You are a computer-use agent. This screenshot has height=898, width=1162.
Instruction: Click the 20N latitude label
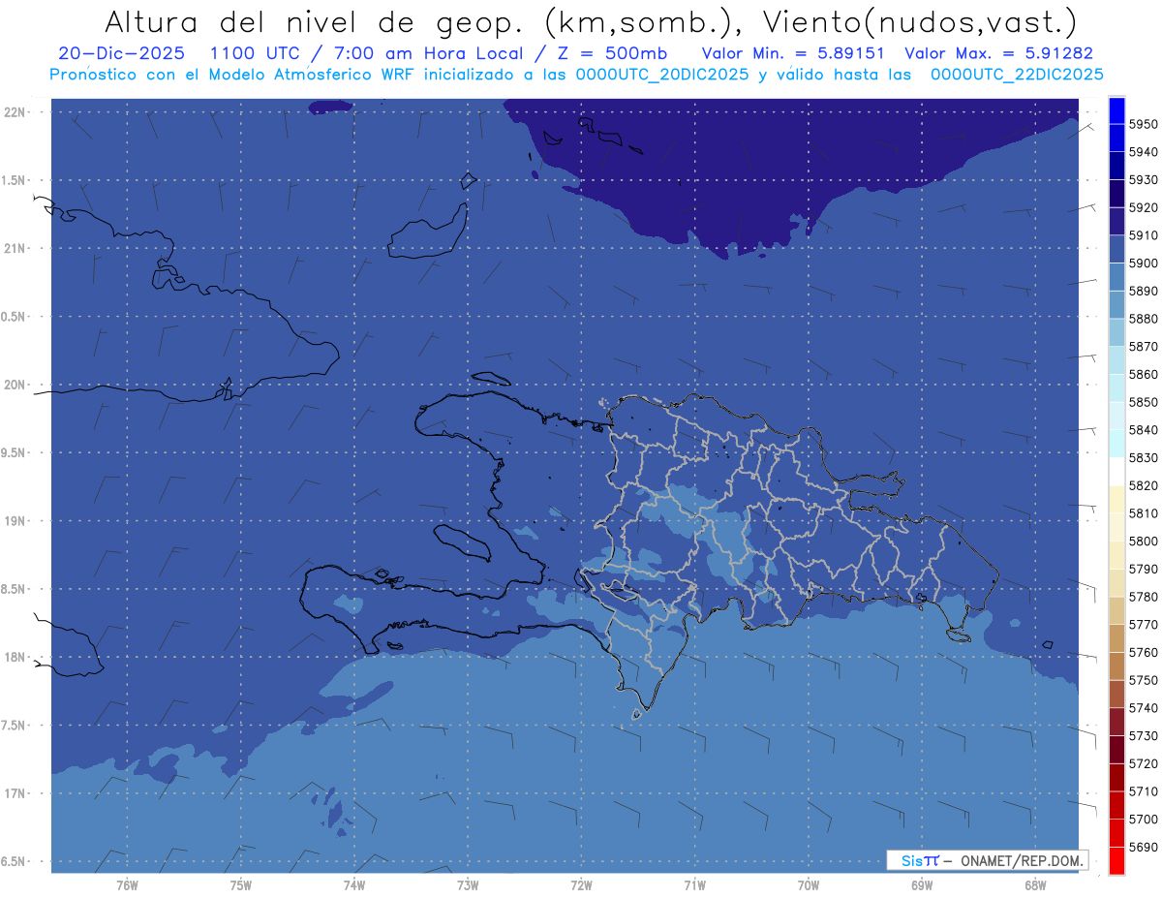point(15,385)
